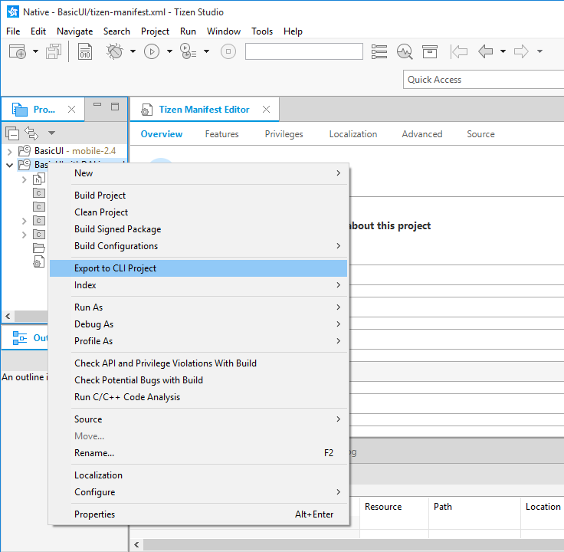Click the Collapse All icon in Project Explorer
The image size is (564, 552).
tap(12, 133)
